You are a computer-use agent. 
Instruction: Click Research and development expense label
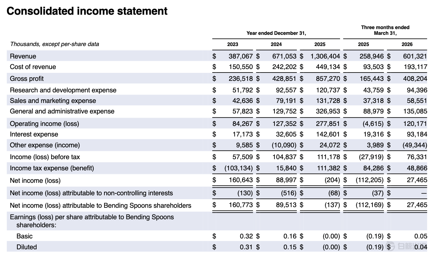click(63, 90)
